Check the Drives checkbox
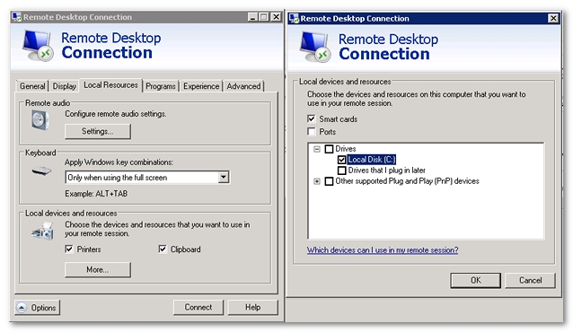This screenshot has height=332, width=573. (x=330, y=149)
